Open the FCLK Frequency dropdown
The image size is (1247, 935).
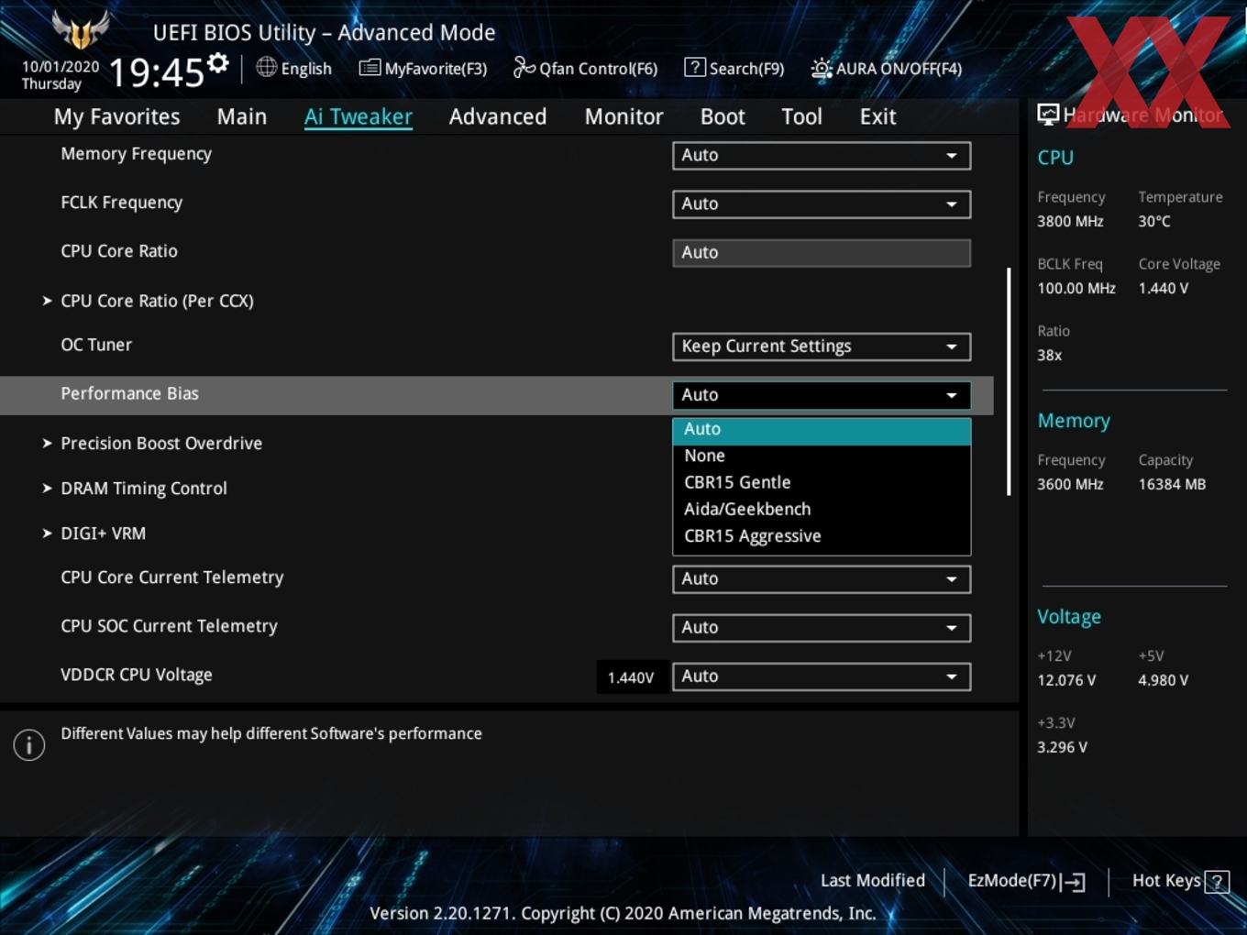(x=822, y=203)
